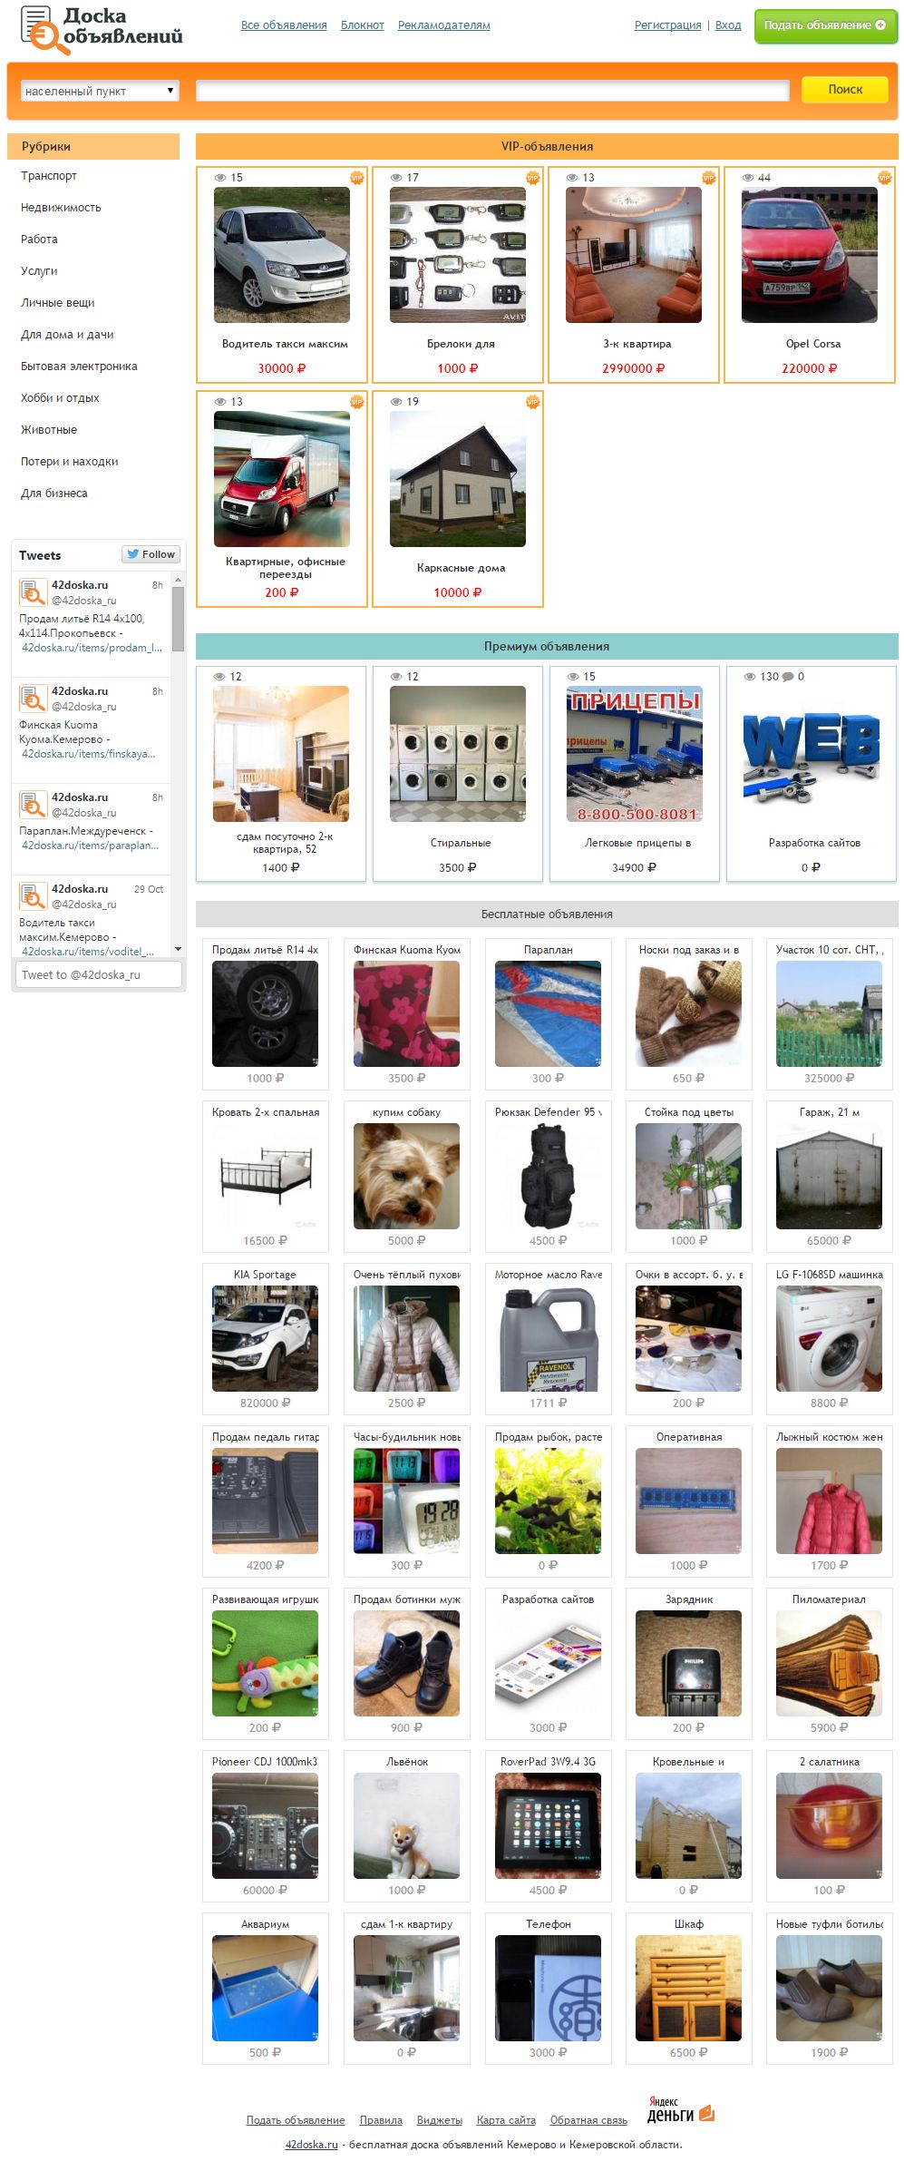Screen dimensions: 904x2171
Task: Click the search text input field
Action: (x=493, y=91)
